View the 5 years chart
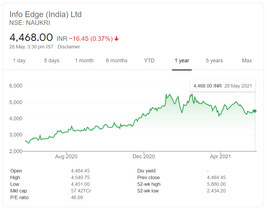The height and width of the screenshot is (211, 267). (214, 61)
